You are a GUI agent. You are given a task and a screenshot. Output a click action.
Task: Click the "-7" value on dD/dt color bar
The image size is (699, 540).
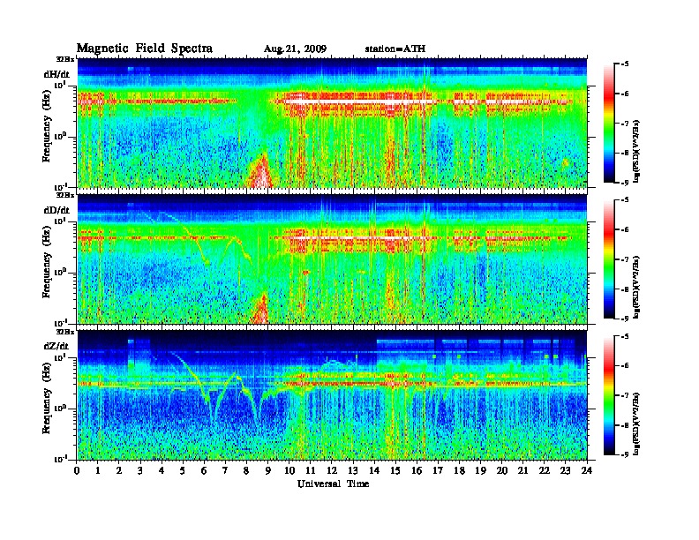(625, 259)
